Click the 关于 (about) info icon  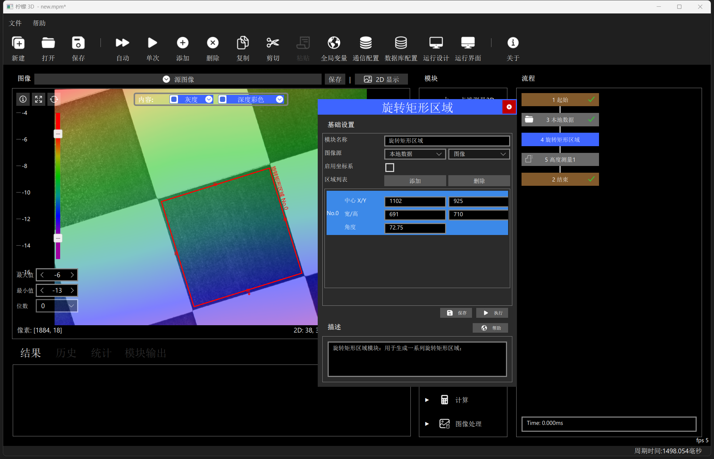point(513,43)
